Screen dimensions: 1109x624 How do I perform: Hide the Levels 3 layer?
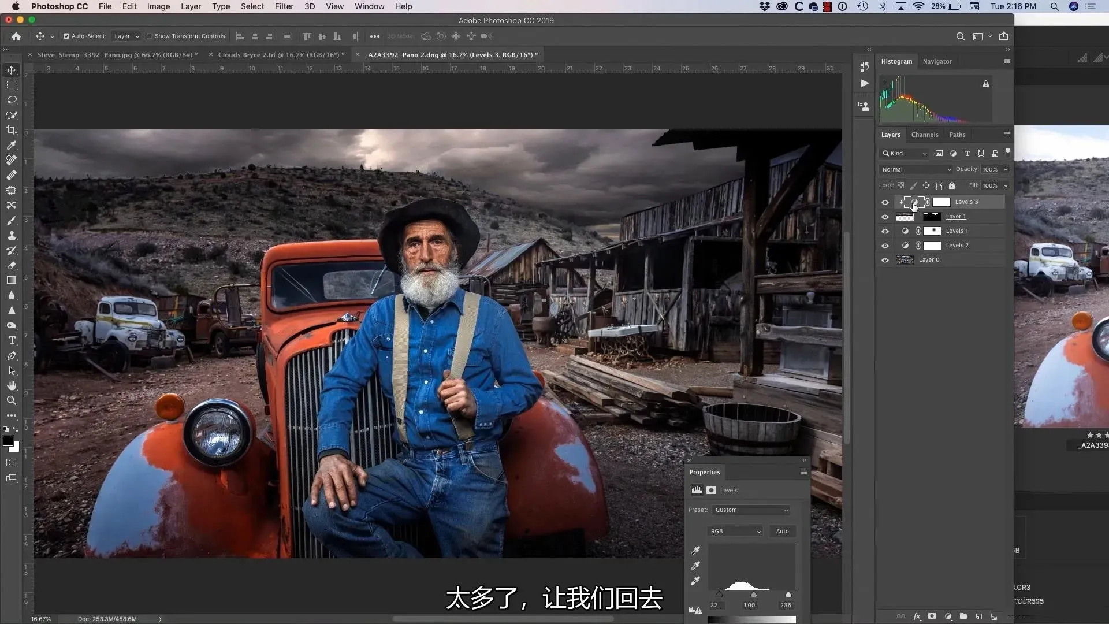pos(885,202)
